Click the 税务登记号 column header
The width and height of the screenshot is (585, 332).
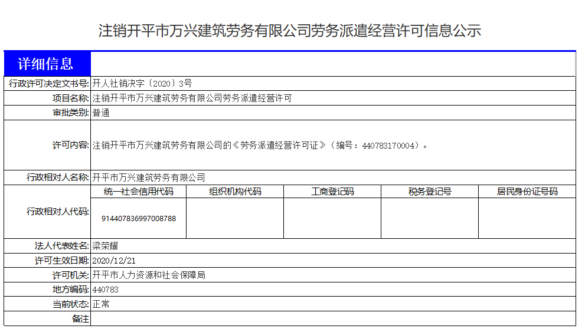click(x=430, y=192)
